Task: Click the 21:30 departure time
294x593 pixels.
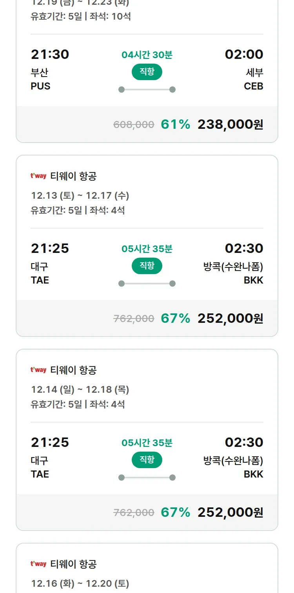Action: 50,54
